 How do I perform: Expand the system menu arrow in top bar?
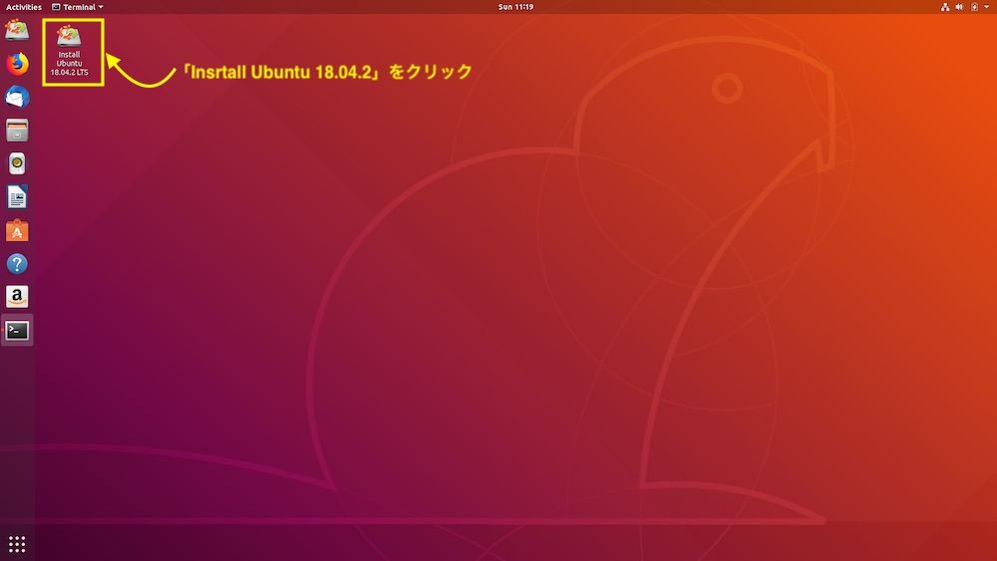tap(987, 7)
